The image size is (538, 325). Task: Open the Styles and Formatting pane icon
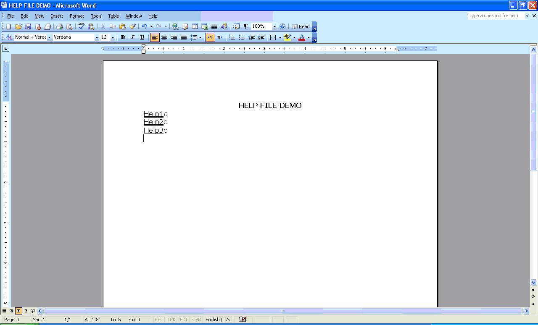[x=8, y=37]
